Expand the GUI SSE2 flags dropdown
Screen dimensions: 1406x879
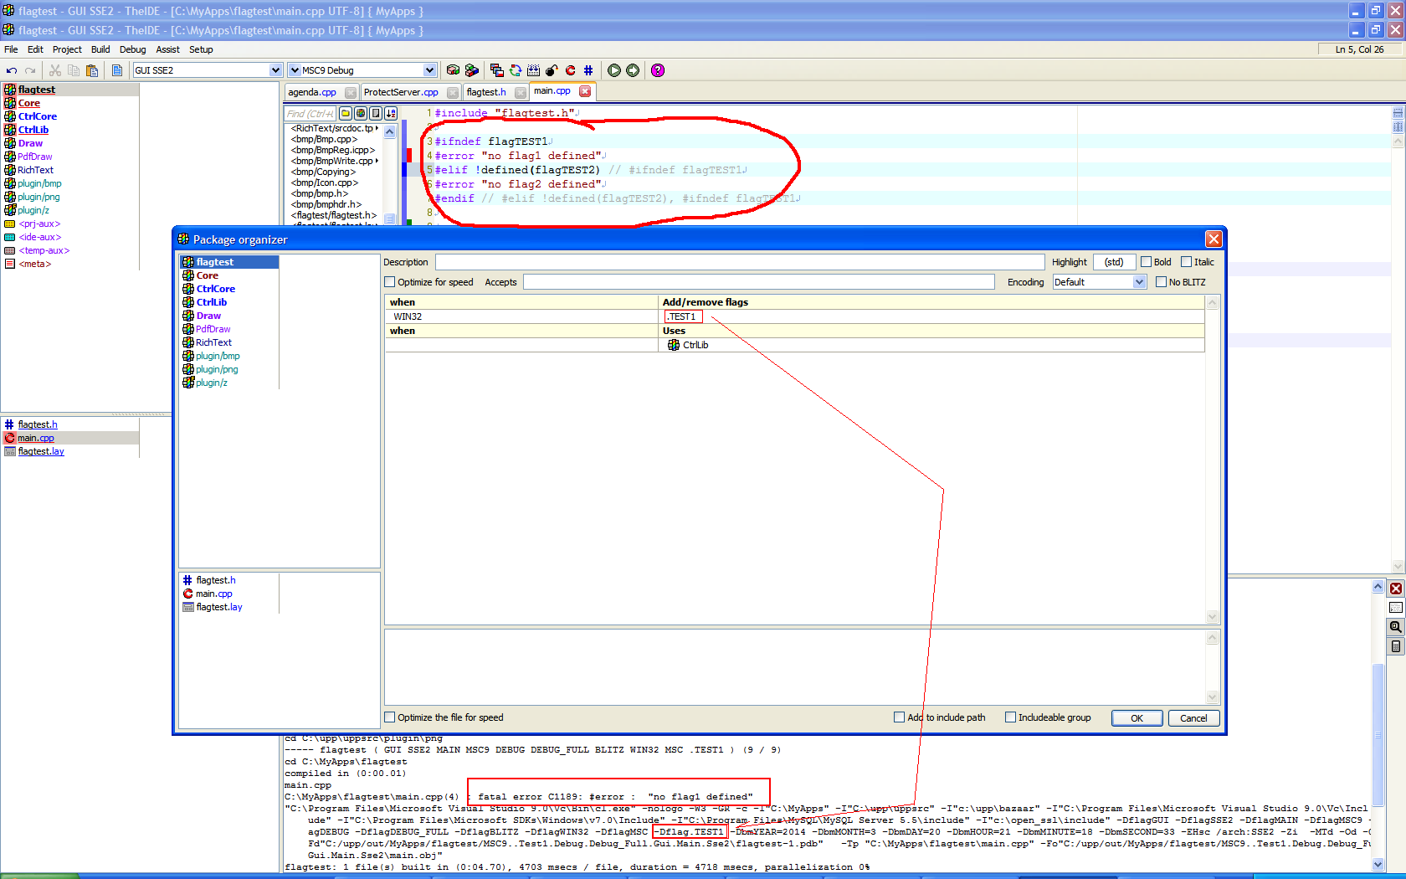[x=275, y=70]
